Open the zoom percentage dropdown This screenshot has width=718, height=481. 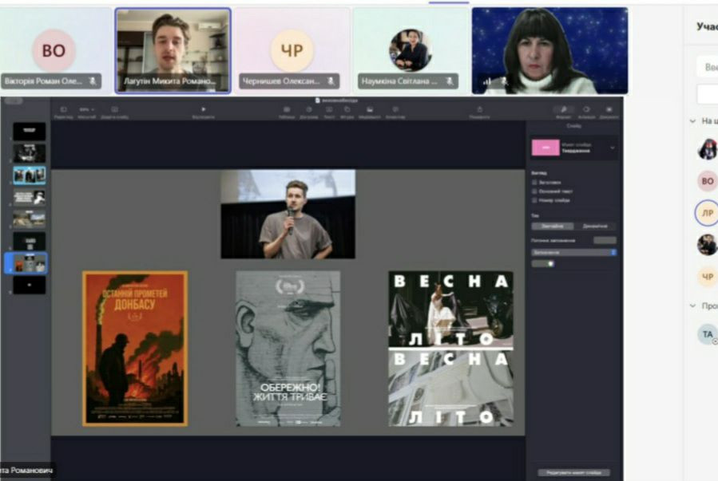point(86,109)
